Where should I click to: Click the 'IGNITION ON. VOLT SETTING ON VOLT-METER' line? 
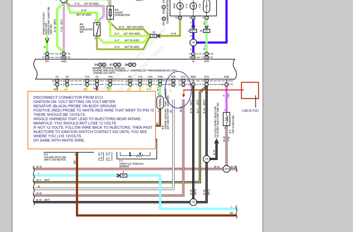(x=74, y=102)
